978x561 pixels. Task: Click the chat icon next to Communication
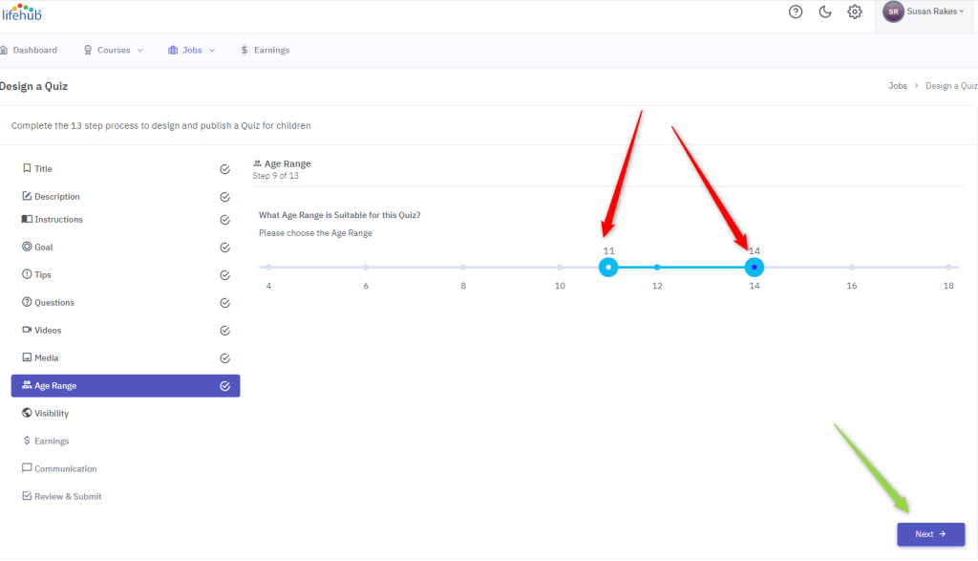click(x=27, y=468)
